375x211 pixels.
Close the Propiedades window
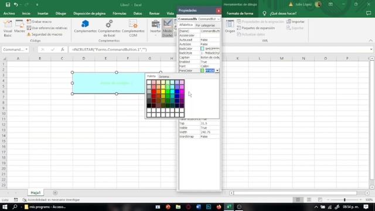click(219, 11)
